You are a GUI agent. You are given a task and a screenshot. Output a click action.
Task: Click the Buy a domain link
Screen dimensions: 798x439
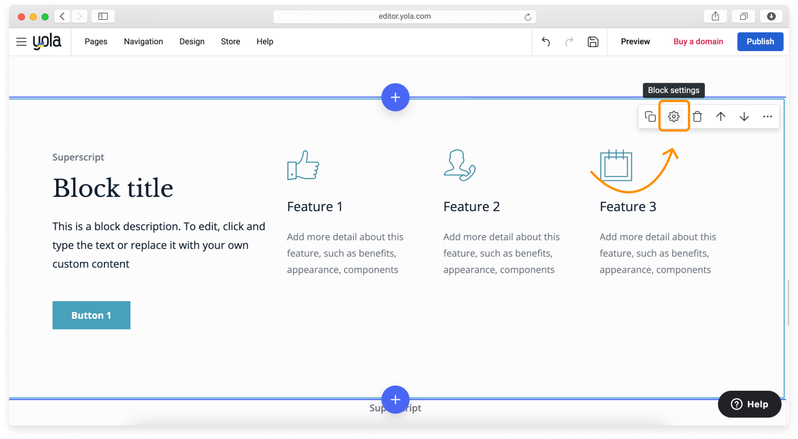[698, 41]
